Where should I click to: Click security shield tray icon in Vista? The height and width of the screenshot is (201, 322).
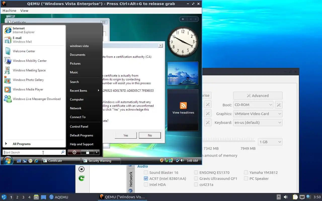point(162,161)
